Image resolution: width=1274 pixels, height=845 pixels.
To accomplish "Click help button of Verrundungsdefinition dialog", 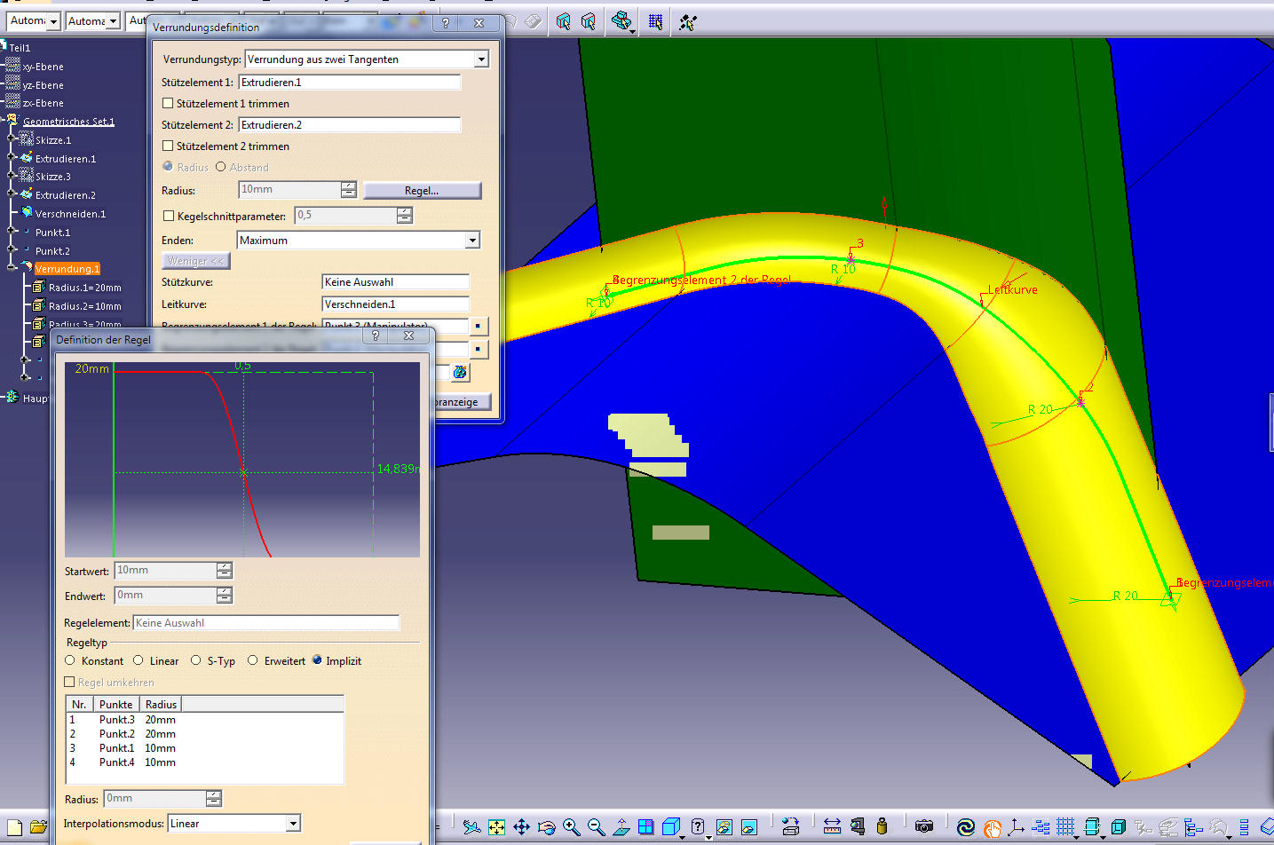I will 446,23.
